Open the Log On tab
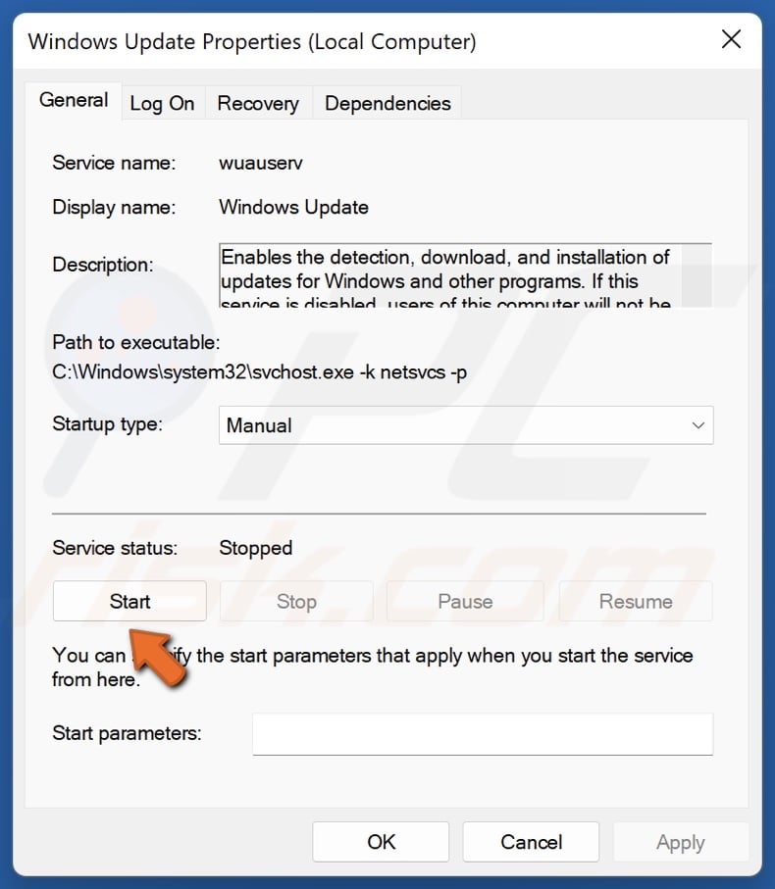Viewport: 775px width, 889px height. tap(162, 103)
